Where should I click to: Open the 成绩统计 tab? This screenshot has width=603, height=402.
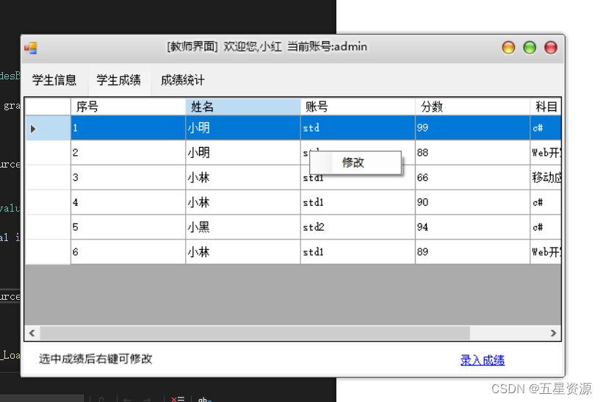183,80
